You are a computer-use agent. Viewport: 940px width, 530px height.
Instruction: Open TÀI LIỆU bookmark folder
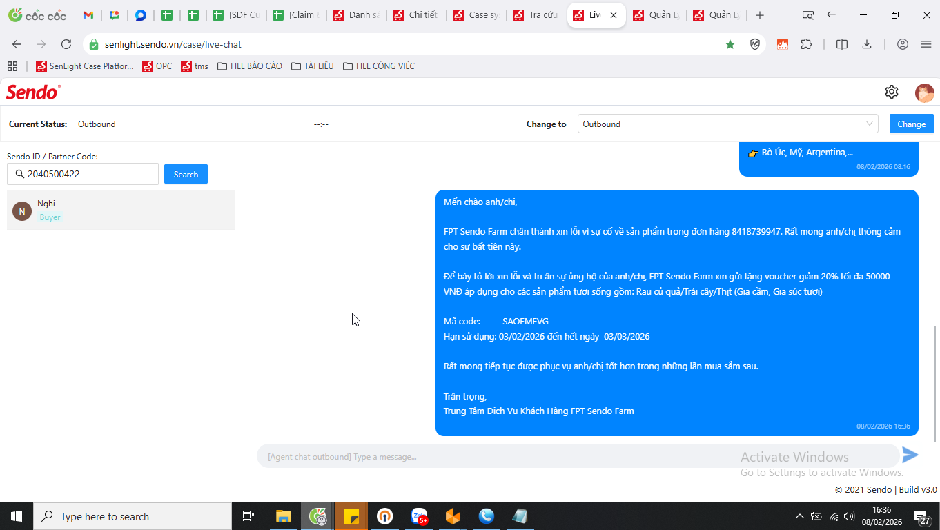tap(313, 66)
